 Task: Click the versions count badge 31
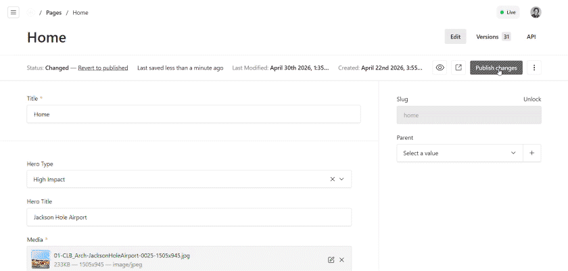tap(506, 36)
